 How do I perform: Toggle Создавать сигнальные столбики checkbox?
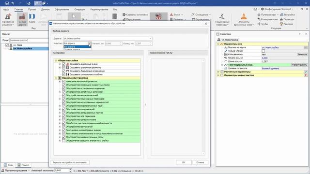click(x=63, y=74)
